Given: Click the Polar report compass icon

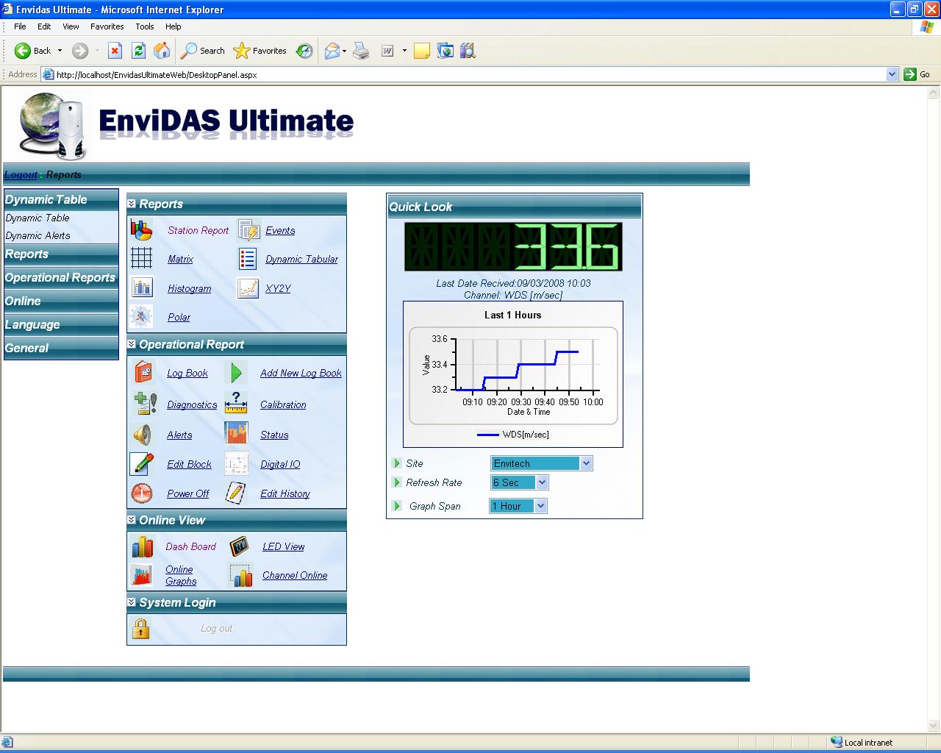Looking at the screenshot, I should (142, 316).
